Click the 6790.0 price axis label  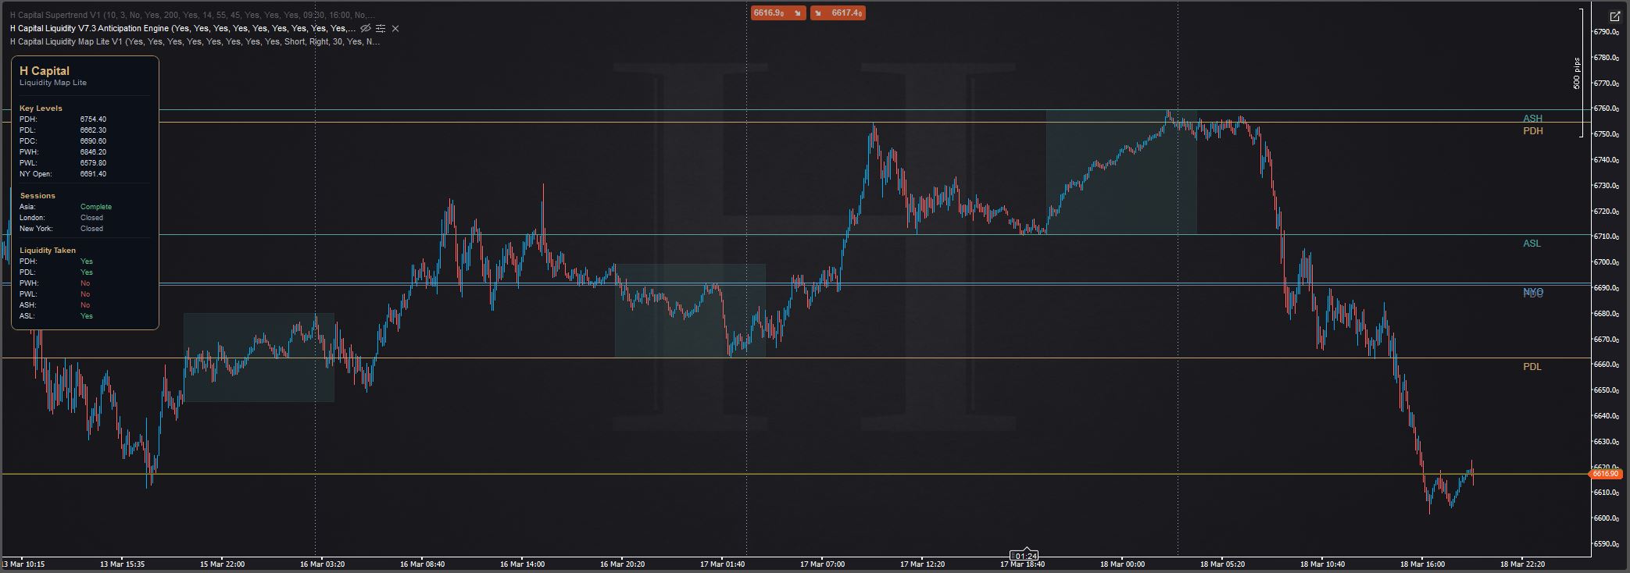point(1605,32)
